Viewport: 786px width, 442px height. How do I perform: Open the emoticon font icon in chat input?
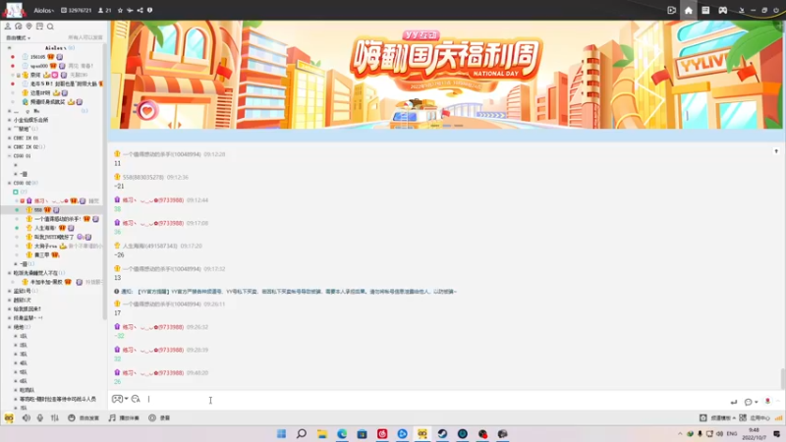click(x=136, y=399)
